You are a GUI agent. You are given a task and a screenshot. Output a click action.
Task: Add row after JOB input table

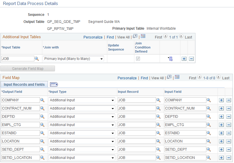(x=184, y=59)
